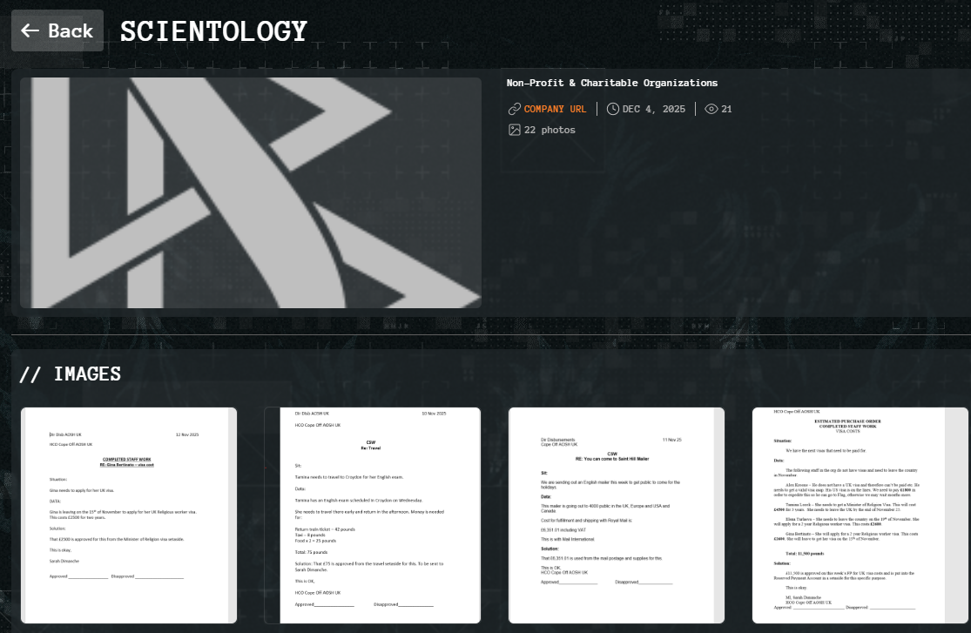Click the DEC 4, 2025 date text
Image resolution: width=971 pixels, height=633 pixels.
coord(653,109)
